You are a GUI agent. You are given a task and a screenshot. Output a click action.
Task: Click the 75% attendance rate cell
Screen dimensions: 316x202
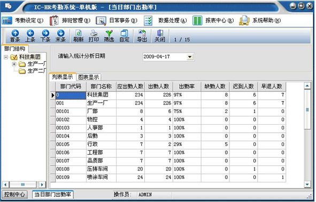coord(187,111)
